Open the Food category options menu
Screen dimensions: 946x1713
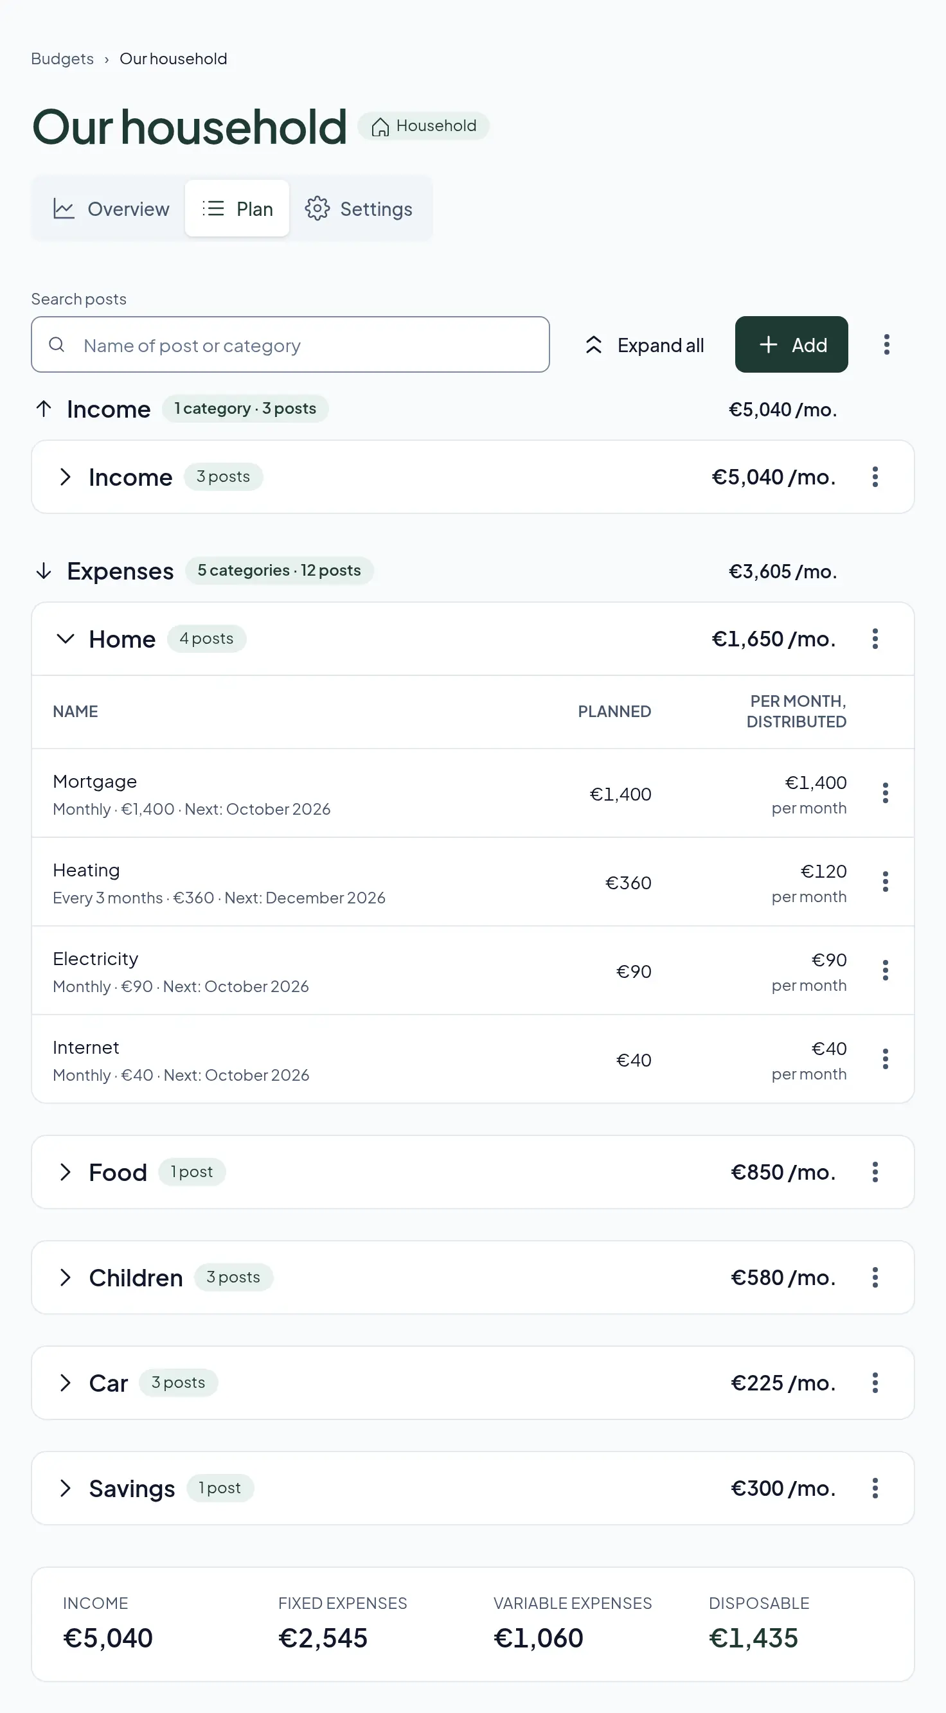[x=875, y=1172]
